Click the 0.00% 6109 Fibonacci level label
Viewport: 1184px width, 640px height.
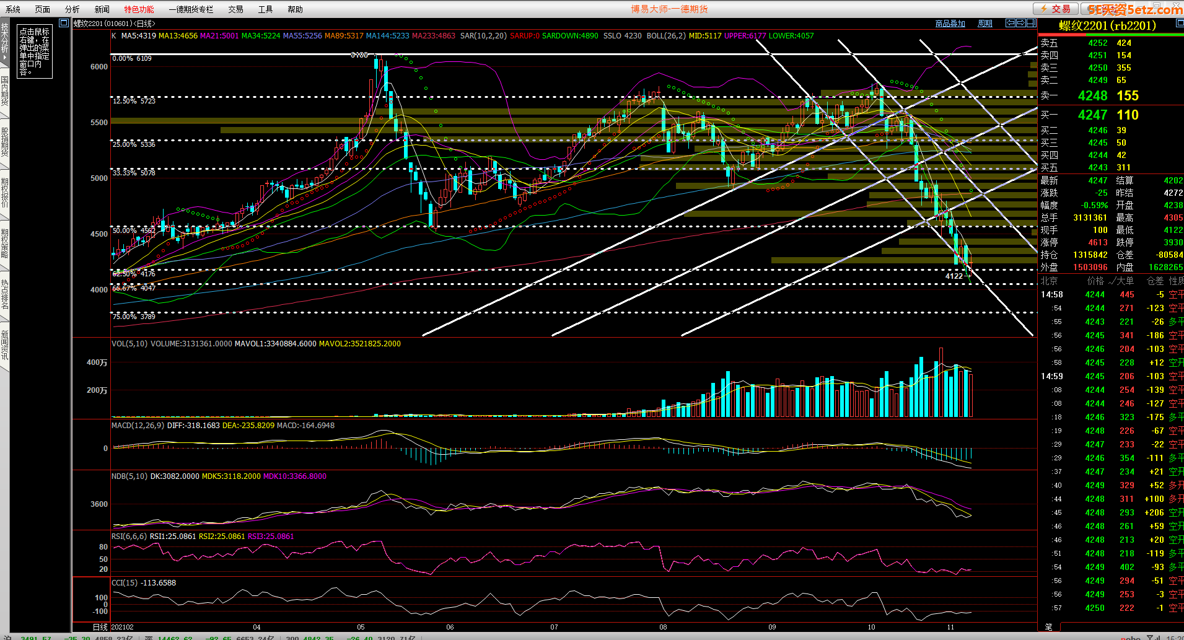pos(132,58)
